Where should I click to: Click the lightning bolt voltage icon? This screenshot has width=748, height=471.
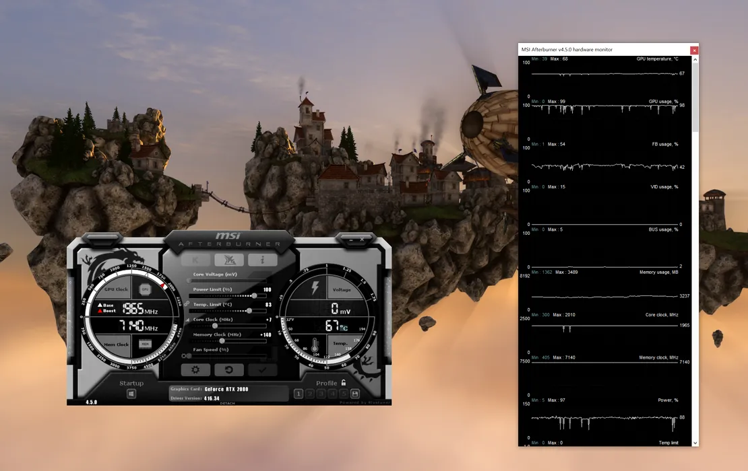click(x=315, y=288)
